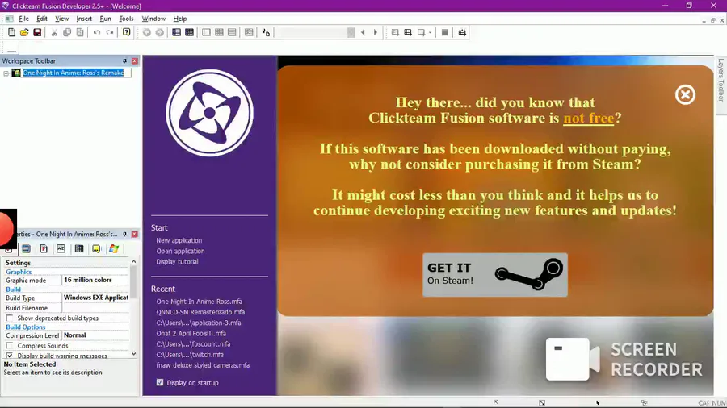Screen dimensions: 727x408
Task: Open the Storyboard Editor toolbar icon
Action: [177, 32]
